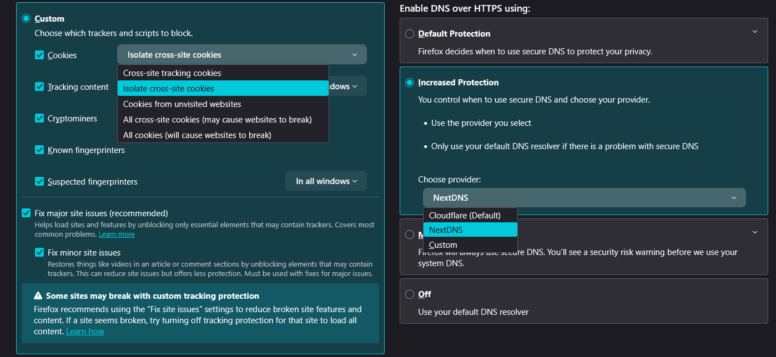The height and width of the screenshot is (357, 776).
Task: Select Custom in the provider list
Action: [x=443, y=245]
